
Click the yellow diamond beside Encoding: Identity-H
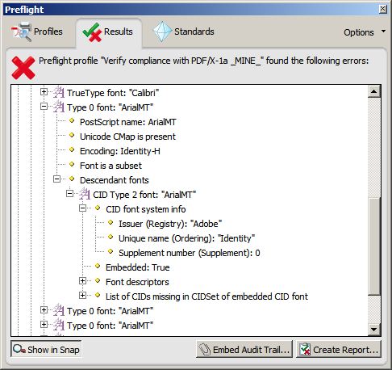point(72,149)
